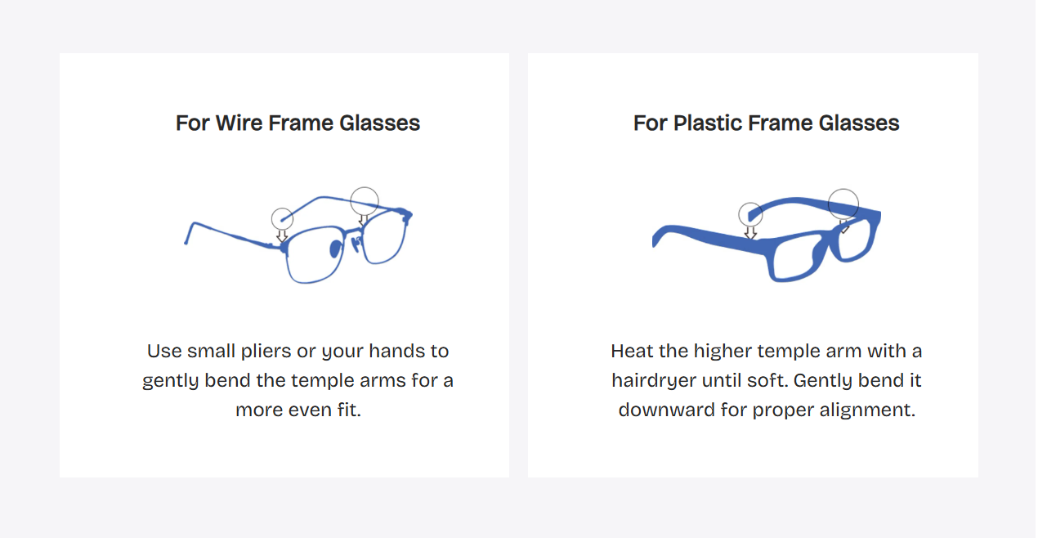
Task: Click down arrow below large wire-frame circle
Action: click(364, 221)
